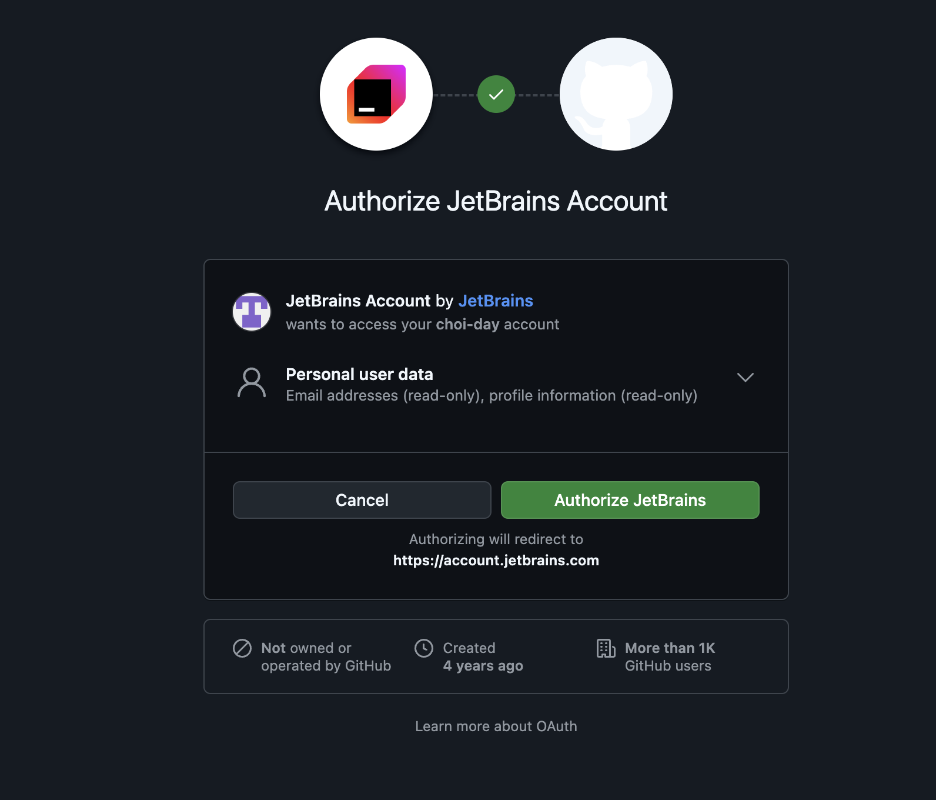Click the 'More than 1K GitHub users' text

[670, 657]
